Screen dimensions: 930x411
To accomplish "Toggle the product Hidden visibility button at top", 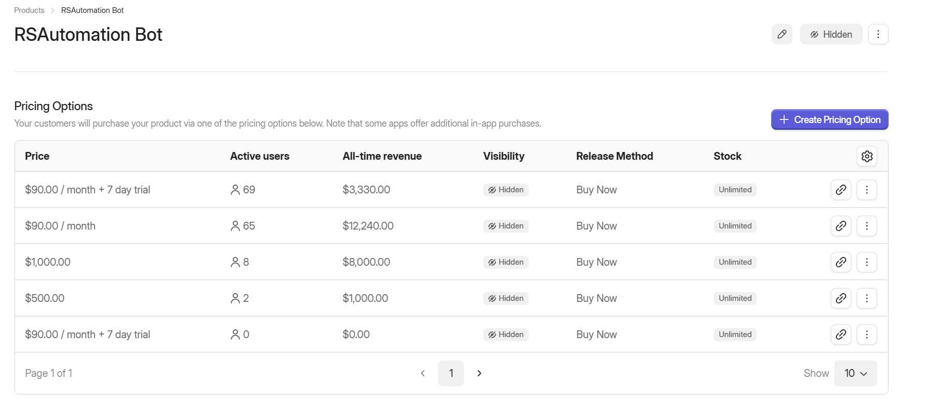I will (x=831, y=34).
